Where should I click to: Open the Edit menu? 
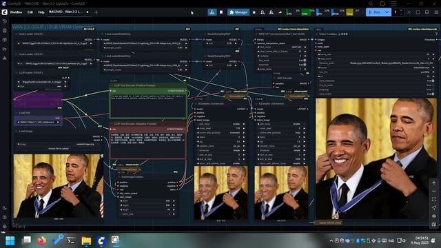pyautogui.click(x=30, y=12)
